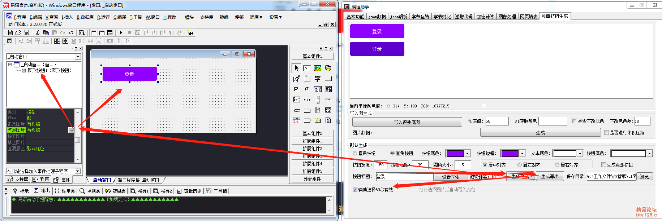The image size is (662, 221).
Task: Open the _启动窗口 combo box dropdown
Action: click(78, 57)
